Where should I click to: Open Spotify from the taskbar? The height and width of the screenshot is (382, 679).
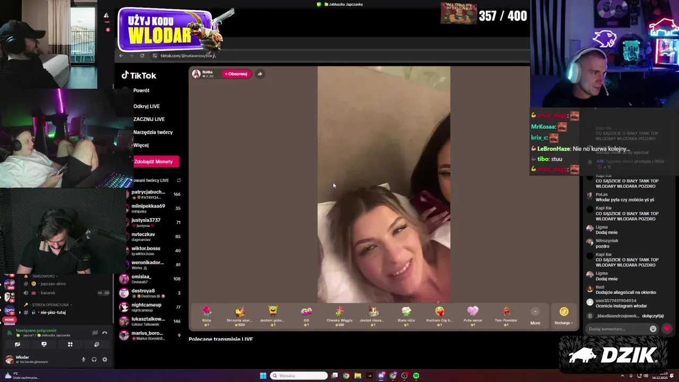pyautogui.click(x=416, y=376)
